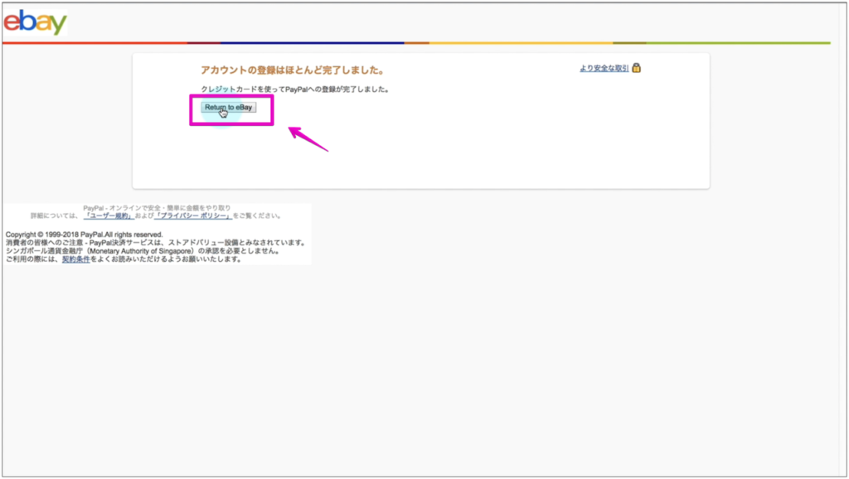Click the eBay logo
This screenshot has width=849, height=479.
(35, 22)
